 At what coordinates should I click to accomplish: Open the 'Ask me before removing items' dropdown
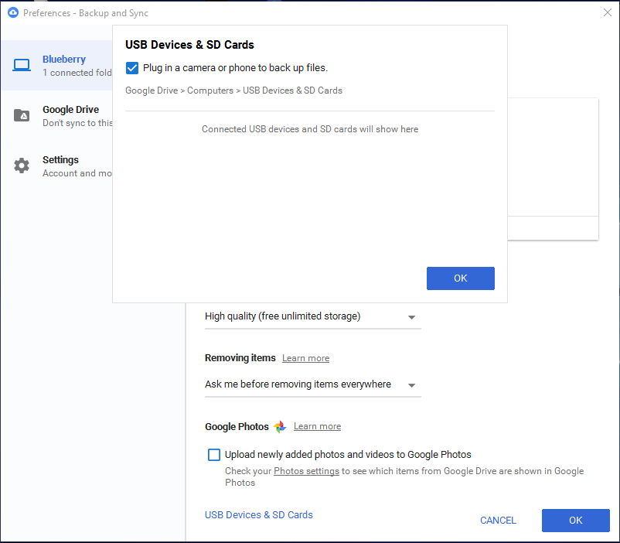[x=312, y=384]
